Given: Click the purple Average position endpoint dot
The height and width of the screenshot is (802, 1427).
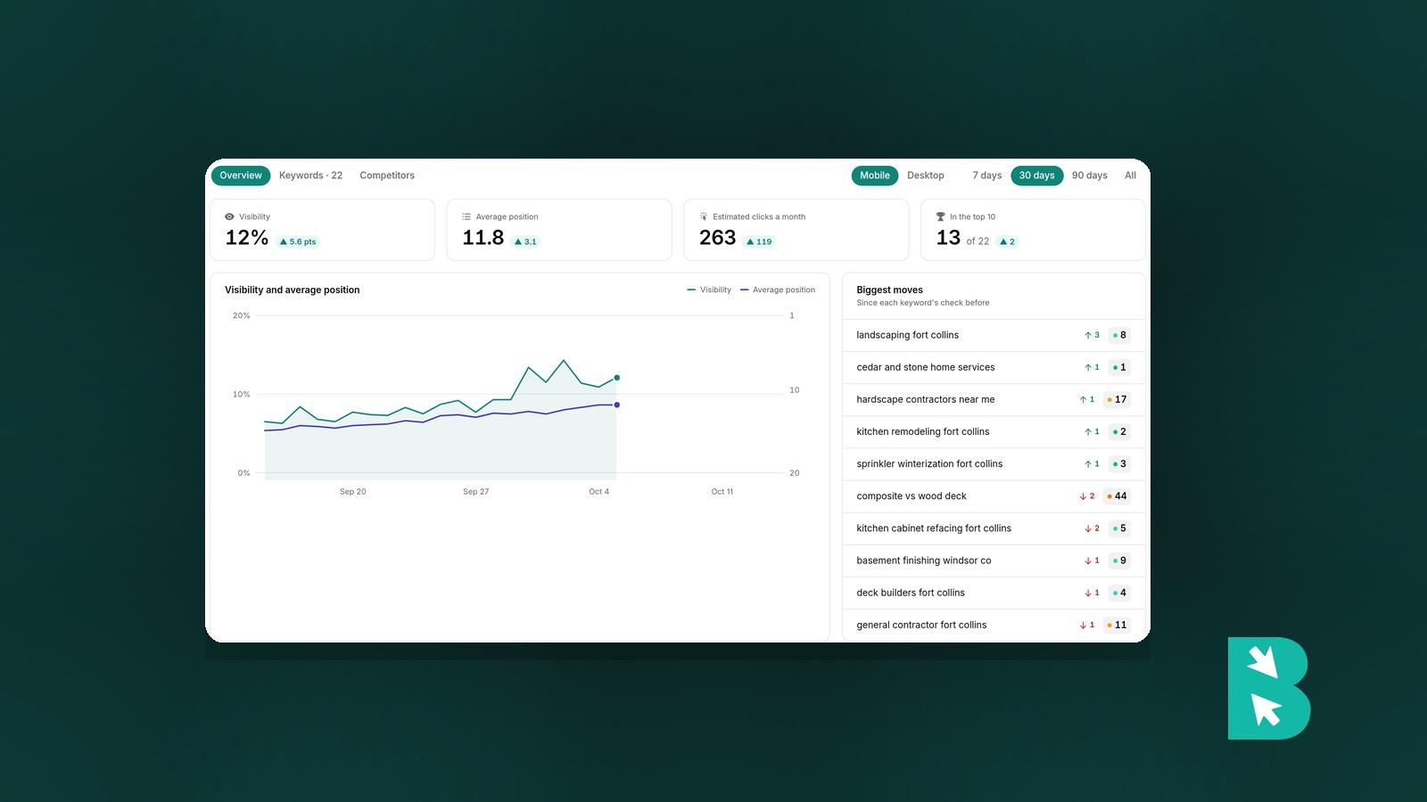Looking at the screenshot, I should [x=616, y=405].
